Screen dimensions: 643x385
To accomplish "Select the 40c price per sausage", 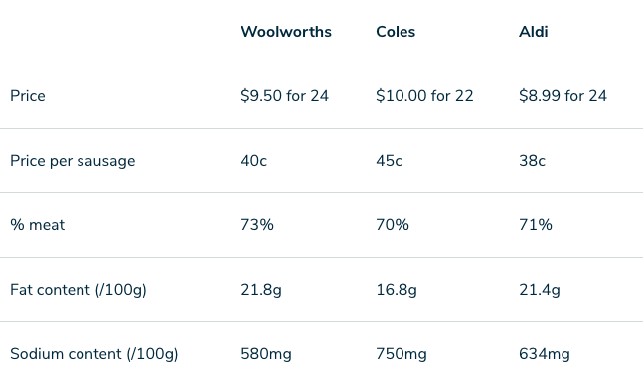I will (253, 161).
